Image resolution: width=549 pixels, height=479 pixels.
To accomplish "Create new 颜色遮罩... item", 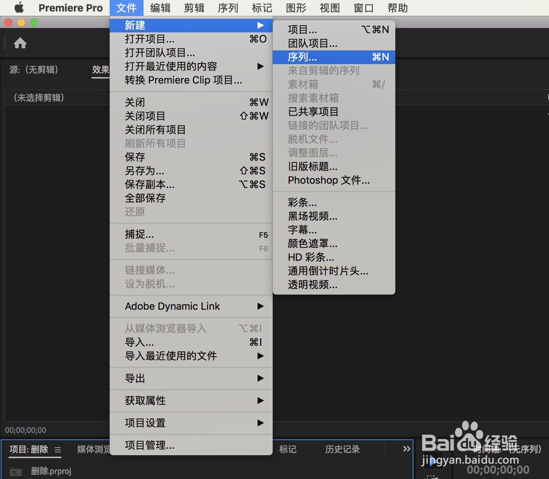I will 334,243.
